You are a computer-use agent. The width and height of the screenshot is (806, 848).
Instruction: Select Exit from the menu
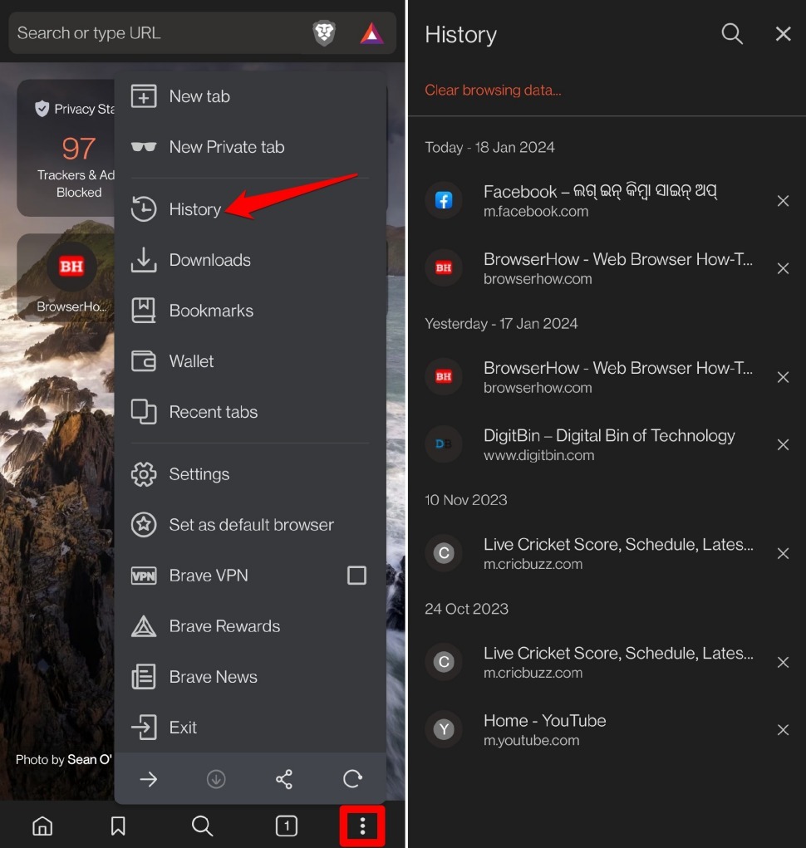point(250,728)
